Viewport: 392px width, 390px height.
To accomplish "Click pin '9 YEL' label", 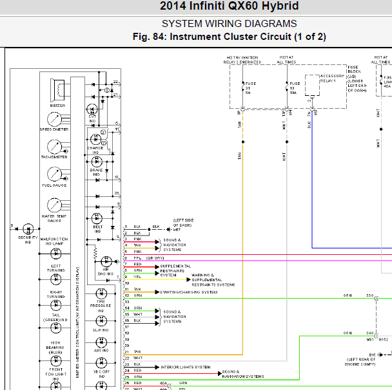I will [133, 277].
